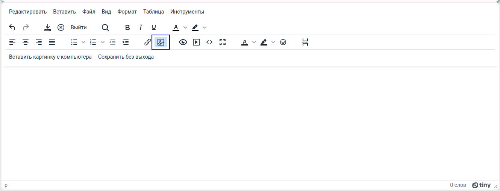Click the save download icon
The width and height of the screenshot is (500, 191).
pyautogui.click(x=48, y=27)
